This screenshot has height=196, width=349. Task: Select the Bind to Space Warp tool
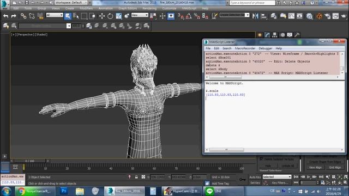pyautogui.click(x=40, y=16)
